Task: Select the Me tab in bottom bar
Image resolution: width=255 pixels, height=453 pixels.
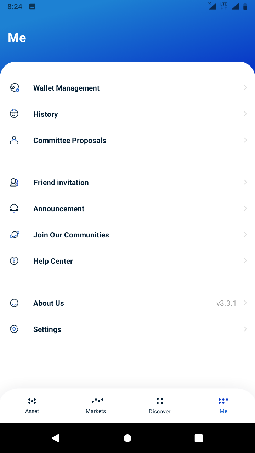Action: (223, 406)
